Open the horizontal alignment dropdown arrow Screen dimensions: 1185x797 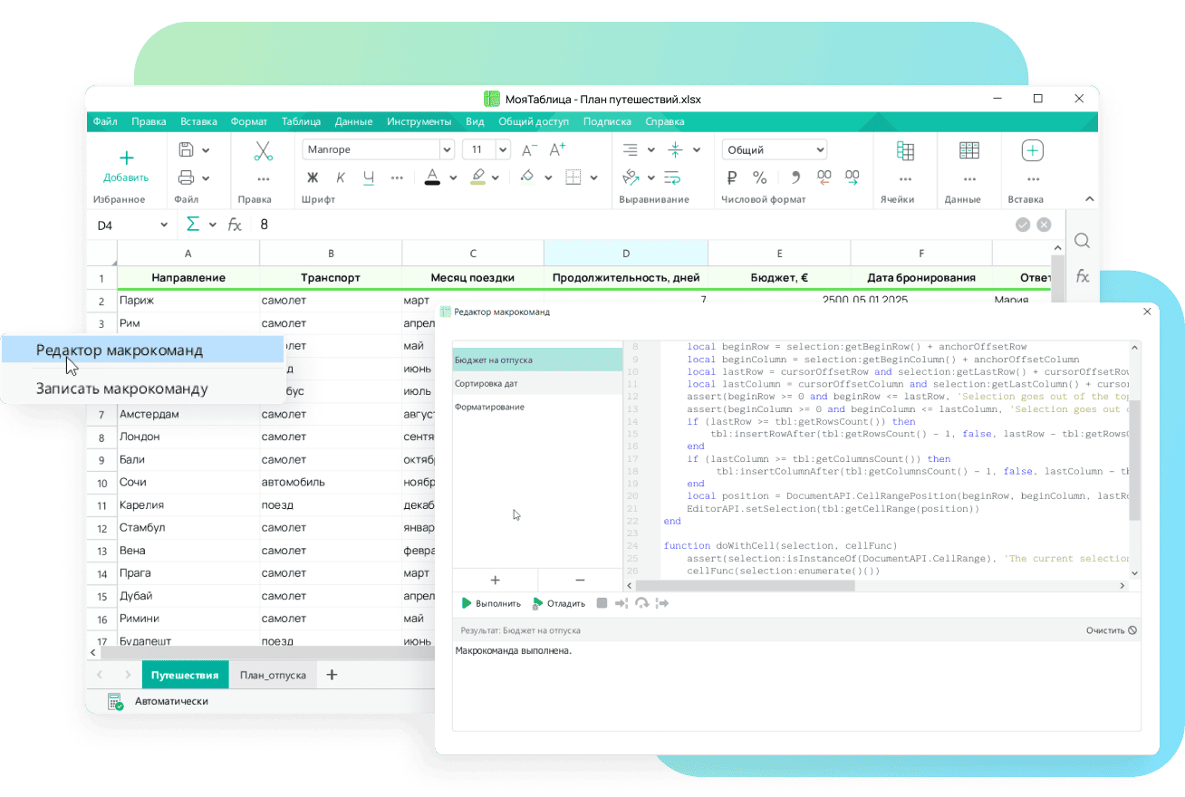click(x=650, y=150)
